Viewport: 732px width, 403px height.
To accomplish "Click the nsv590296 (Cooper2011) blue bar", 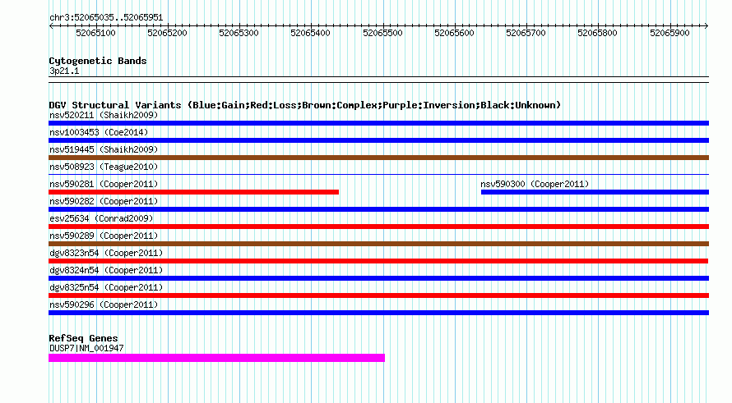I will (378, 313).
